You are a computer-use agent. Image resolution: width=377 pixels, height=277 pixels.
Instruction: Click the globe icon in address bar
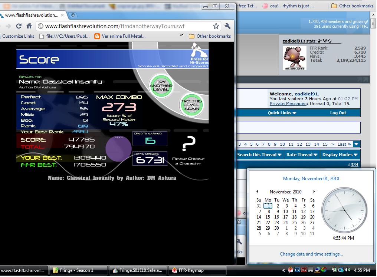(41, 26)
